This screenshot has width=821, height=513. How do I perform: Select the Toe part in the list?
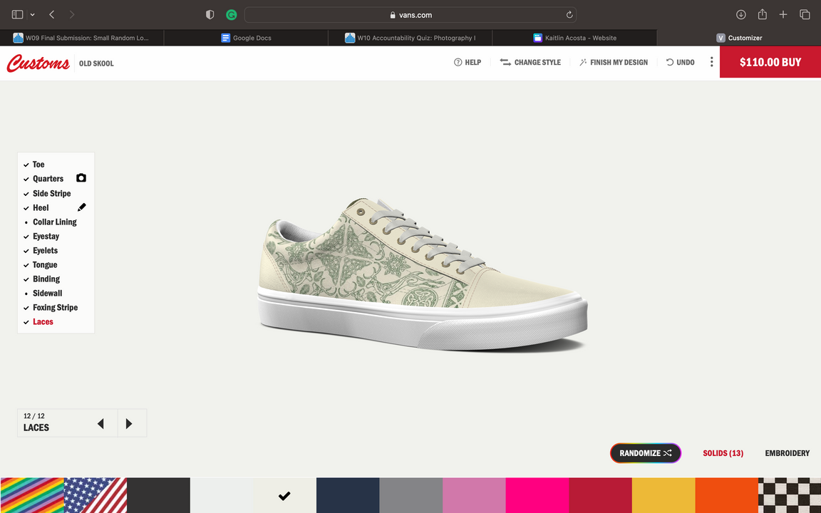point(38,165)
